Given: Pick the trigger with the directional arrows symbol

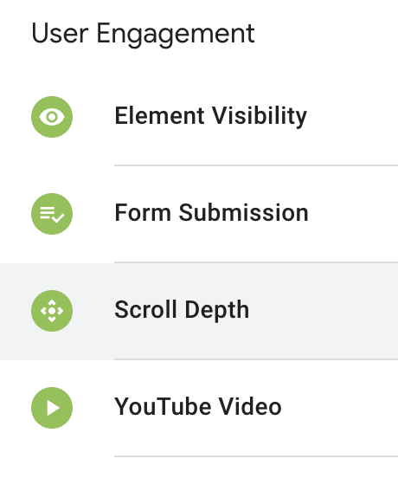Looking at the screenshot, I should (199, 311).
